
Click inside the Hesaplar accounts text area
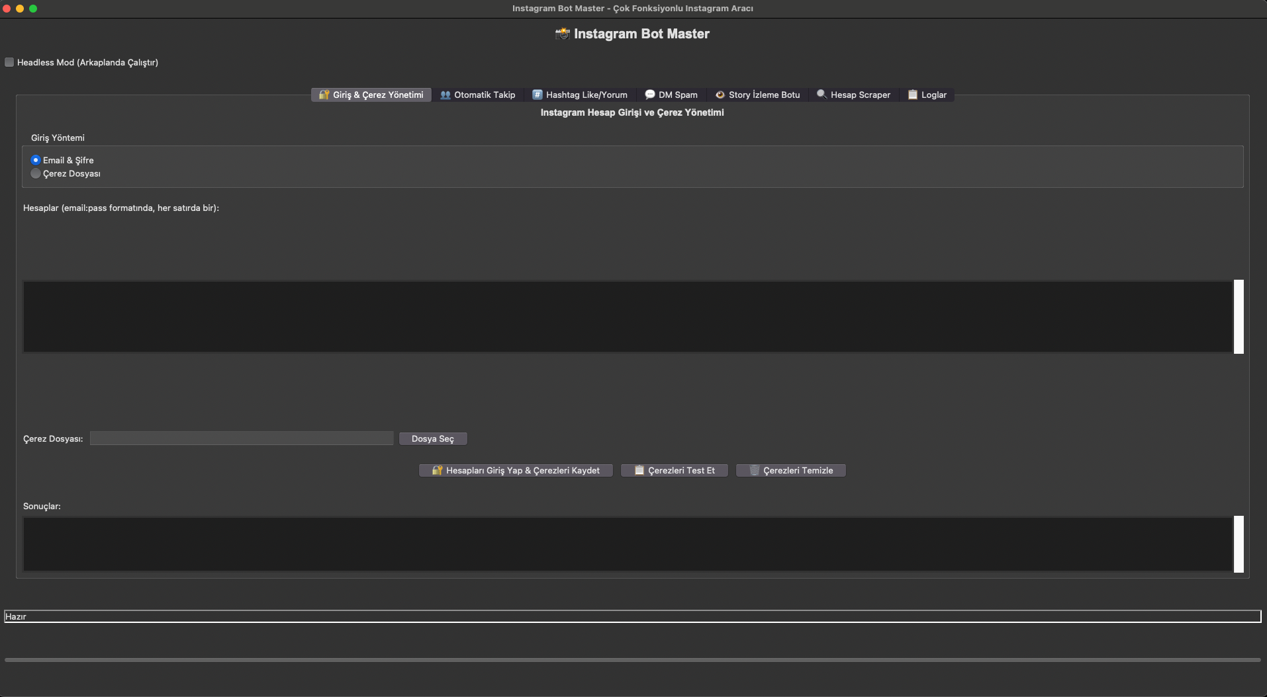pos(628,317)
